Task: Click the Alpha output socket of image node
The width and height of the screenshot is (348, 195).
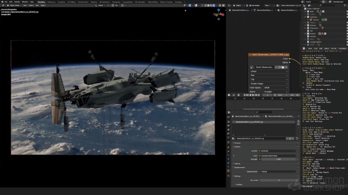Action: tap(290, 62)
